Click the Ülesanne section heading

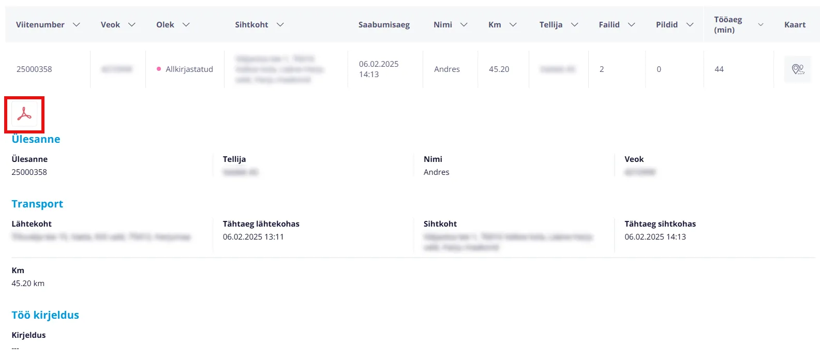point(36,139)
